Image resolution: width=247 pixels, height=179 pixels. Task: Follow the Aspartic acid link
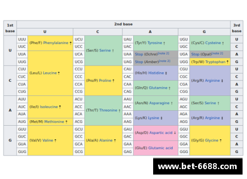161,133
